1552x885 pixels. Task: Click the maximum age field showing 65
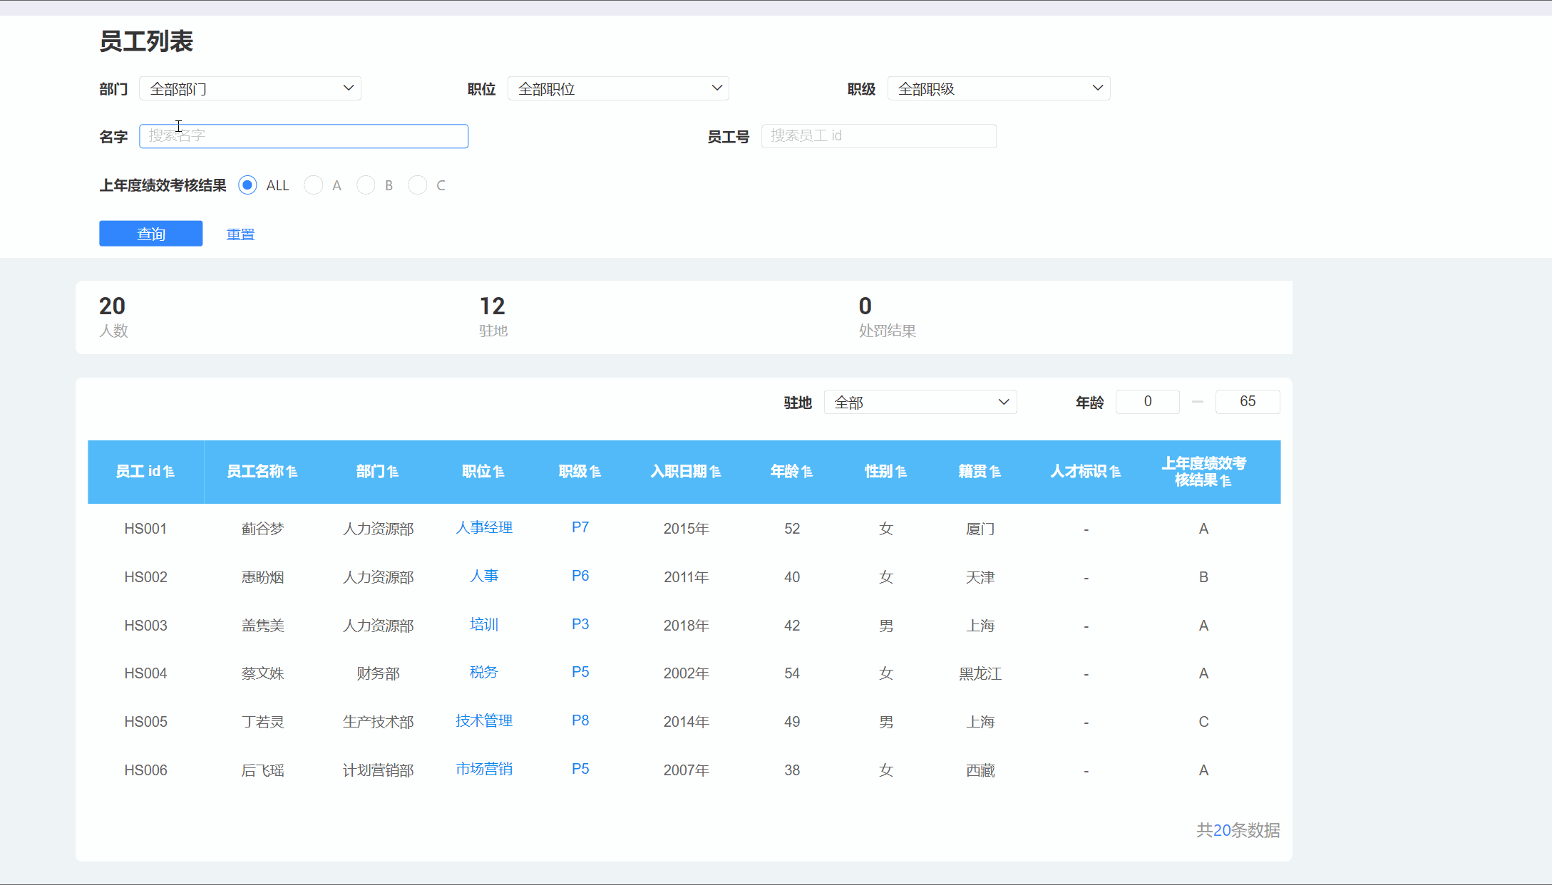1247,401
